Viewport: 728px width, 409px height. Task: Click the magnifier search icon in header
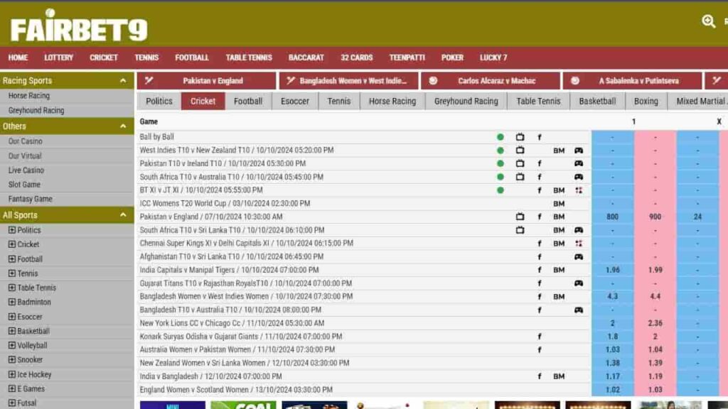coord(708,21)
